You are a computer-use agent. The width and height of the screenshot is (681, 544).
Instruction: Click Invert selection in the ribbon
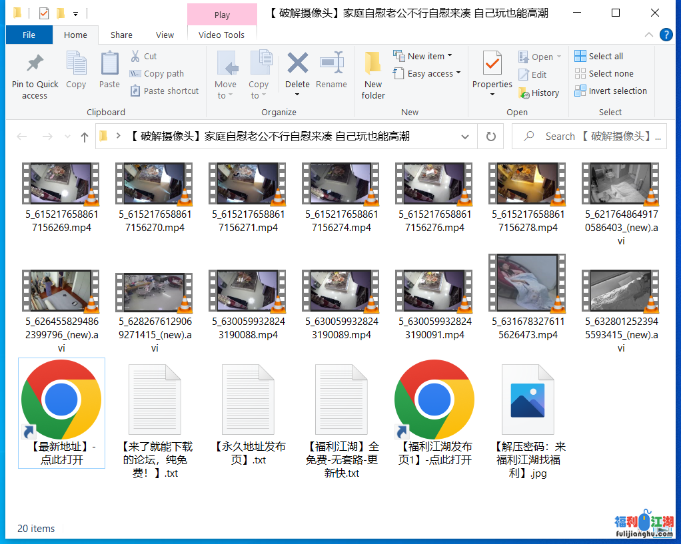[610, 91]
